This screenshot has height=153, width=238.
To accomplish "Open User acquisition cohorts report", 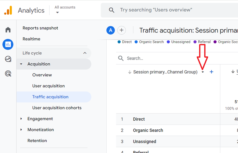I will tap(57, 108).
